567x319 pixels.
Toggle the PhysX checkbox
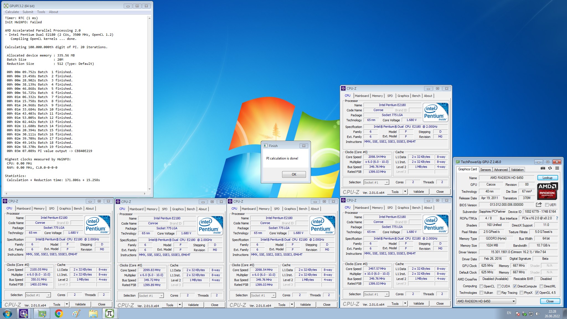point(521,293)
